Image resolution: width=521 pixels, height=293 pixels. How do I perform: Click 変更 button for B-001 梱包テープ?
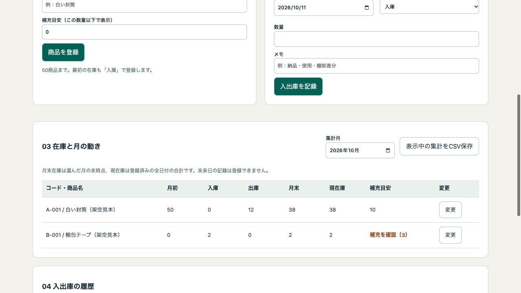451,235
